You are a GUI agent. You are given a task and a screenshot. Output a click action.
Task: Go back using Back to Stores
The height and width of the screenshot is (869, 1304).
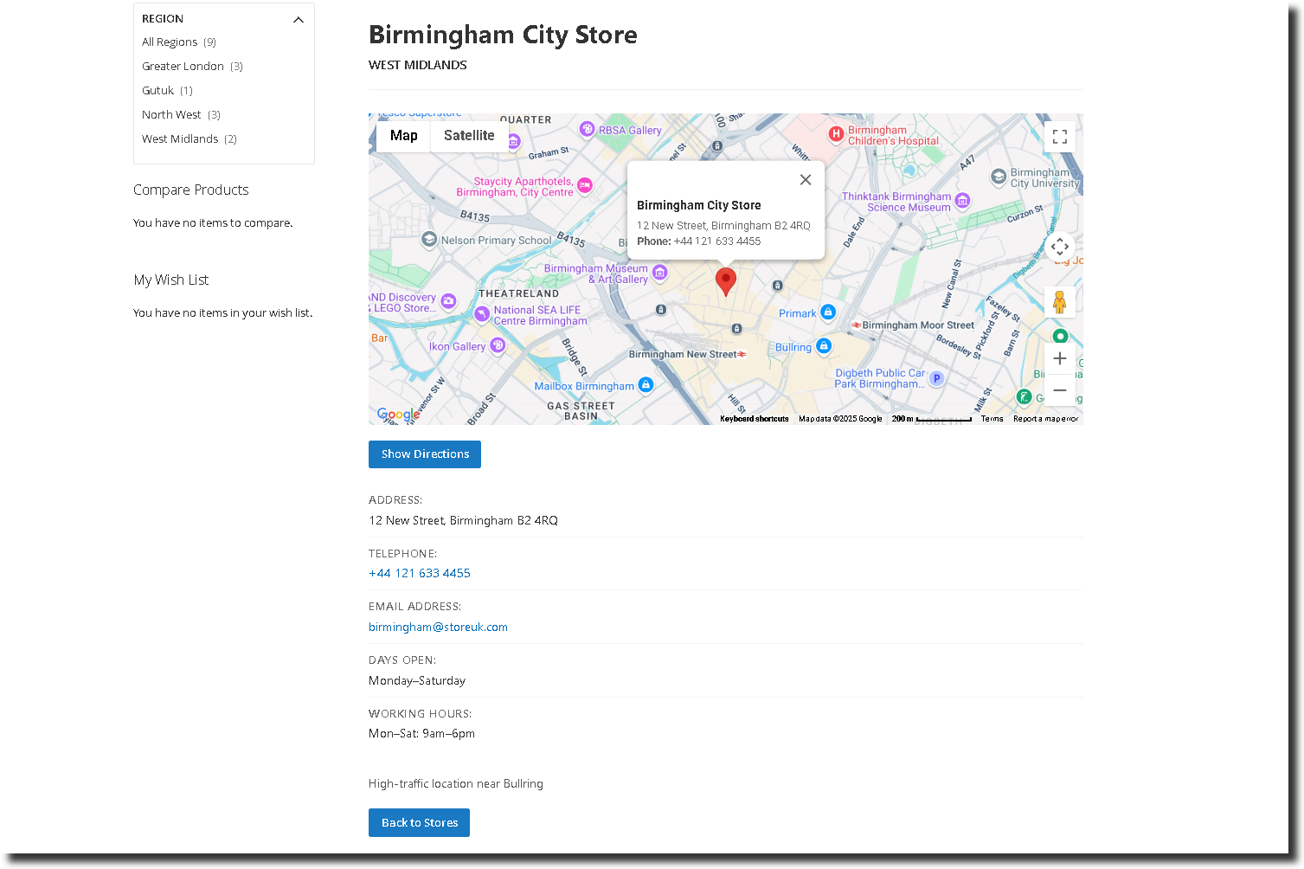pyautogui.click(x=419, y=822)
